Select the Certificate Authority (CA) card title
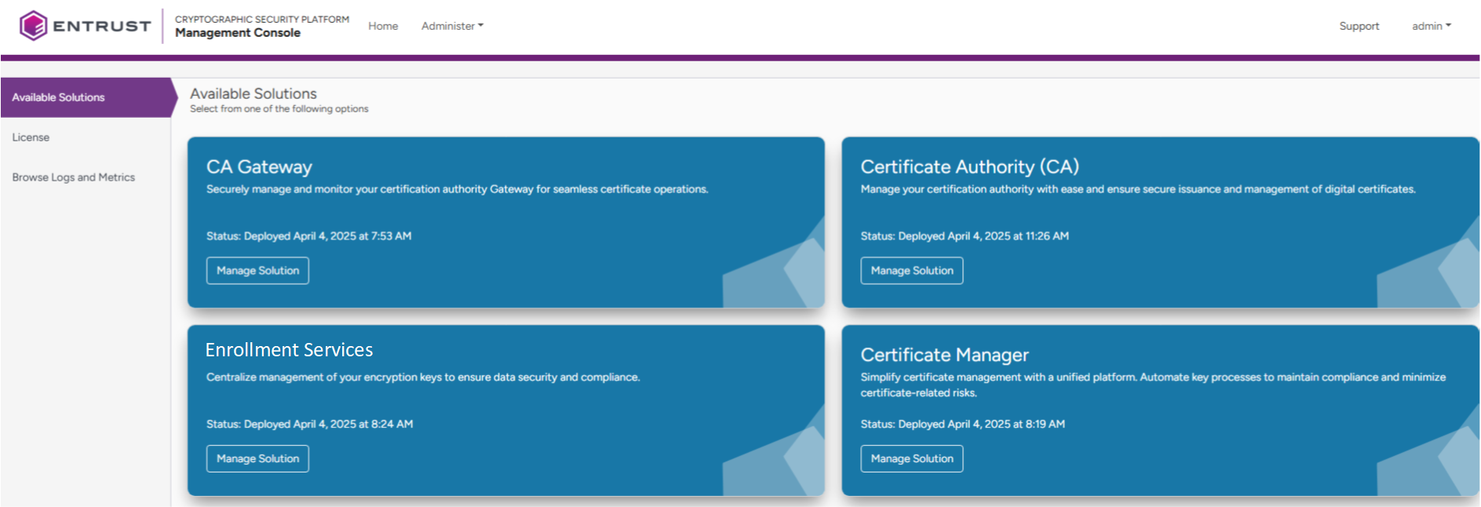 (x=969, y=166)
